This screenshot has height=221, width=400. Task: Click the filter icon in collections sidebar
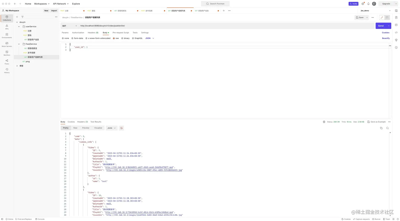[x=22, y=17]
